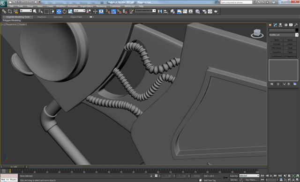300x182 pixels.
Task: Click the Go to Start playback button
Action: coord(262,176)
